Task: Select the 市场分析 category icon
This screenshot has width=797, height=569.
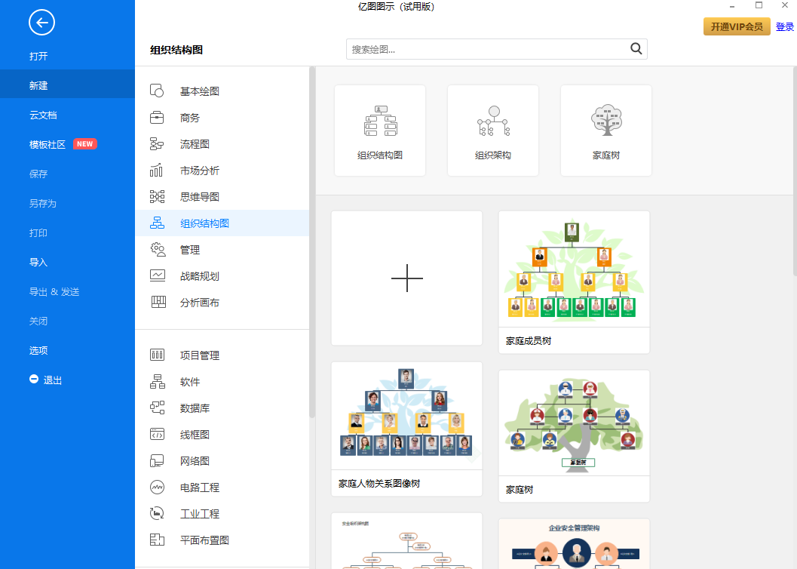Action: pos(157,170)
